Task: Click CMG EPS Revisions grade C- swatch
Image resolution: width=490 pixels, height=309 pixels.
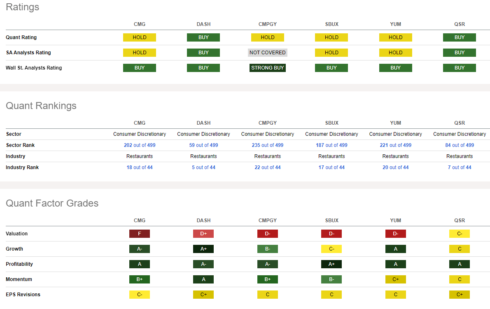Action: 140,295
